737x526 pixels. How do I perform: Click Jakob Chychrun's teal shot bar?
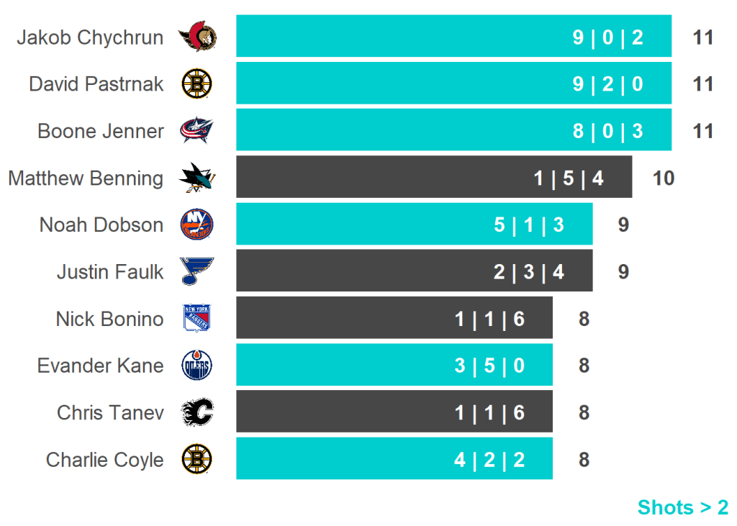453,36
